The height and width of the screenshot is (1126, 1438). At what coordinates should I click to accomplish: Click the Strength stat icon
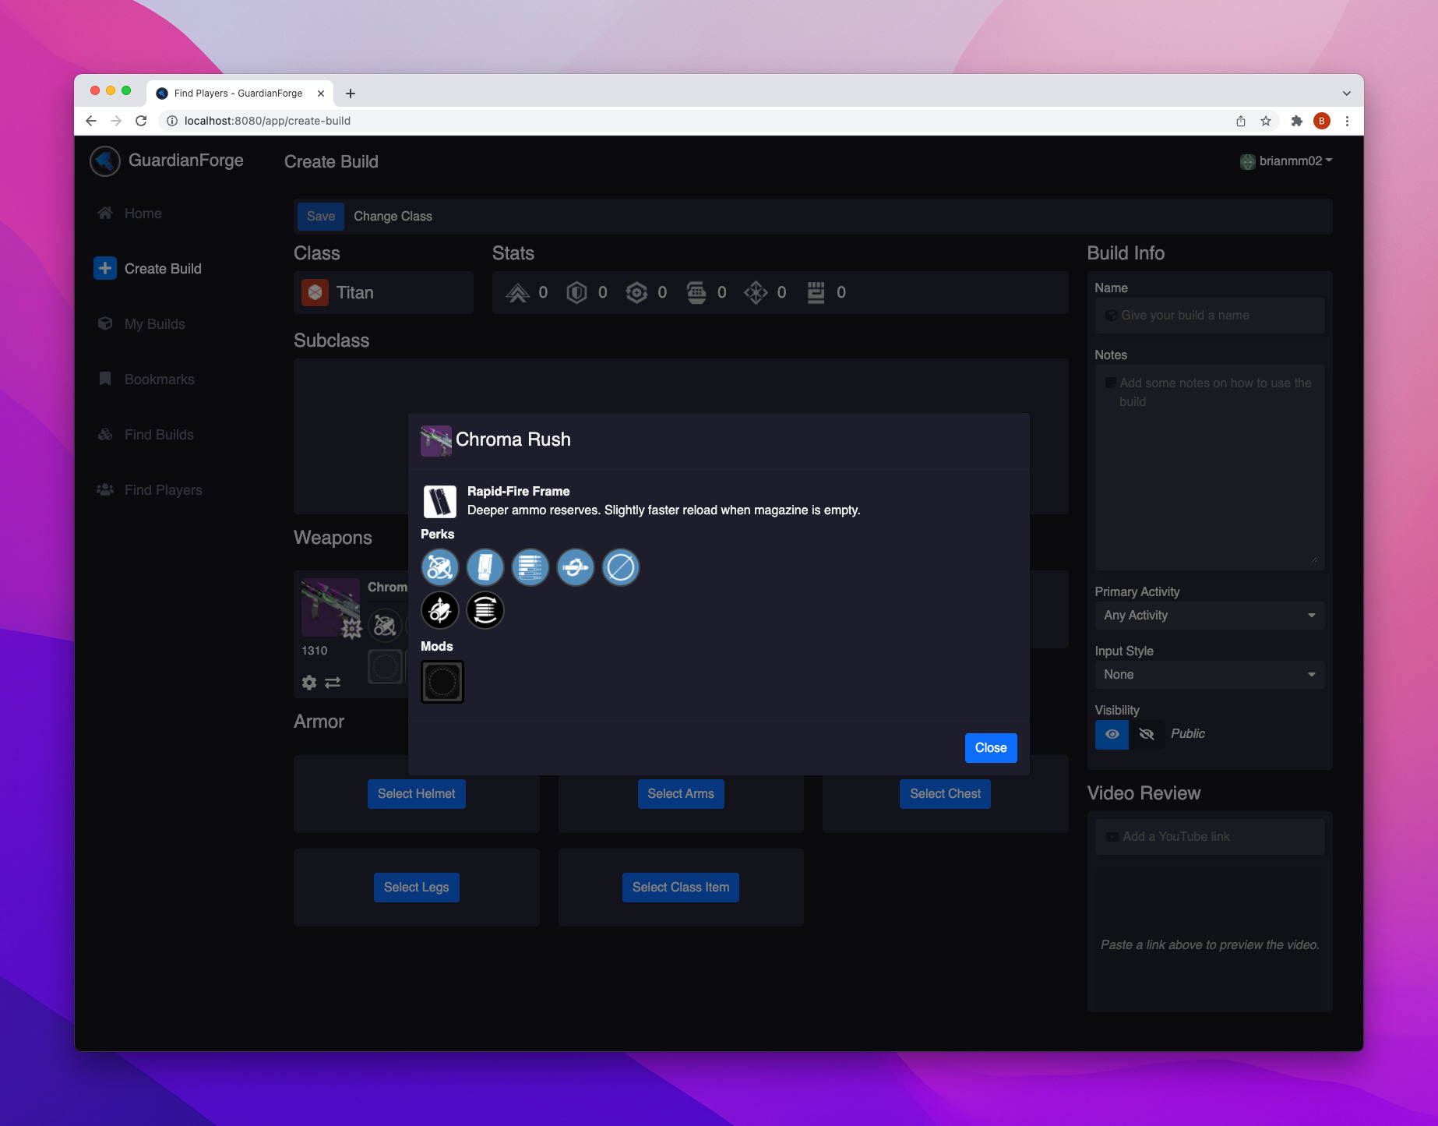[816, 293]
